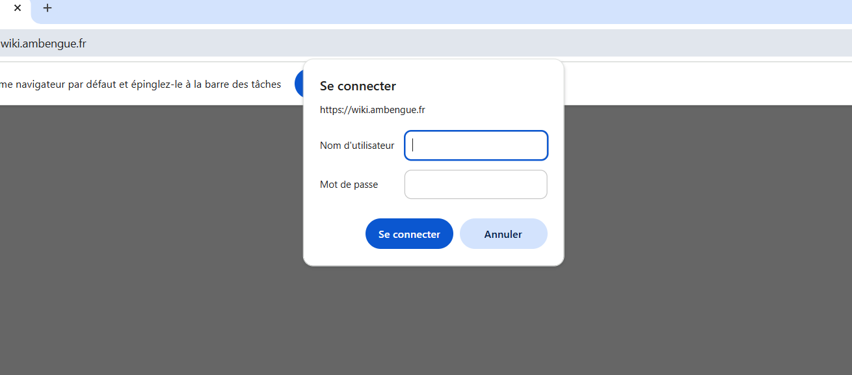The height and width of the screenshot is (375, 852).
Task: Select the Mot de passe password field
Action: coord(475,184)
